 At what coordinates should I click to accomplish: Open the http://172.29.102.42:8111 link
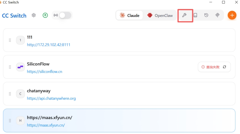point(49,45)
